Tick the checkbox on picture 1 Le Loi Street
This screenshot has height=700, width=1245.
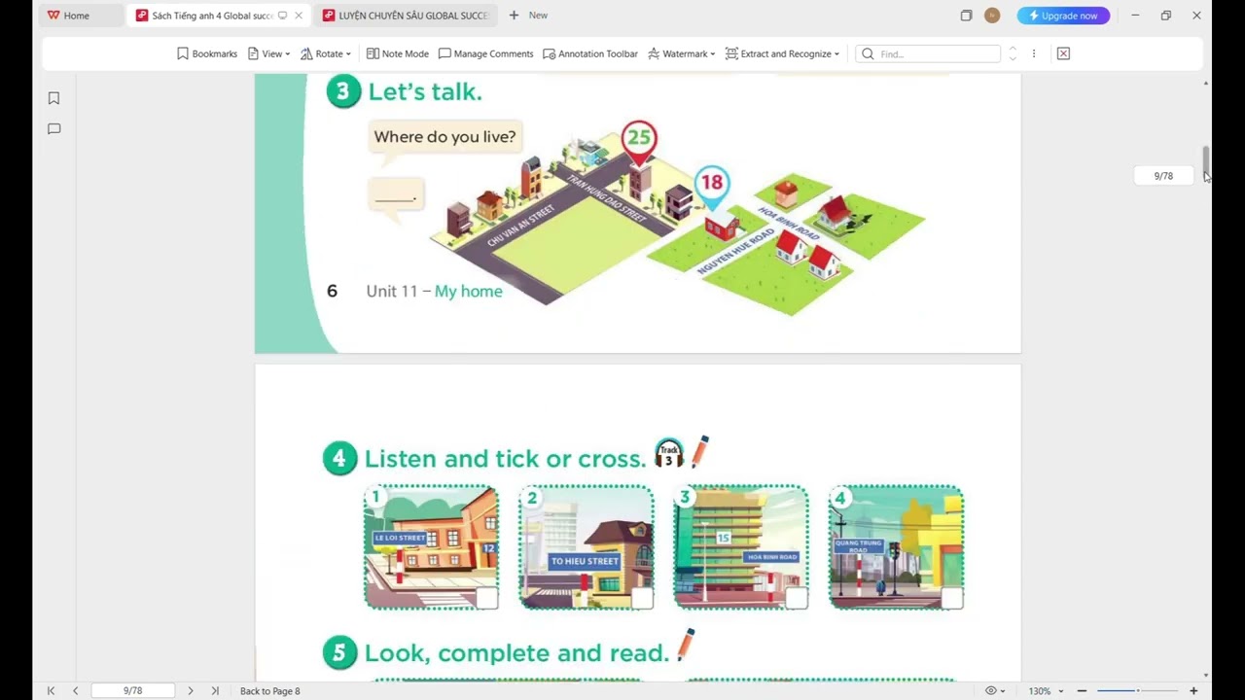[486, 598]
